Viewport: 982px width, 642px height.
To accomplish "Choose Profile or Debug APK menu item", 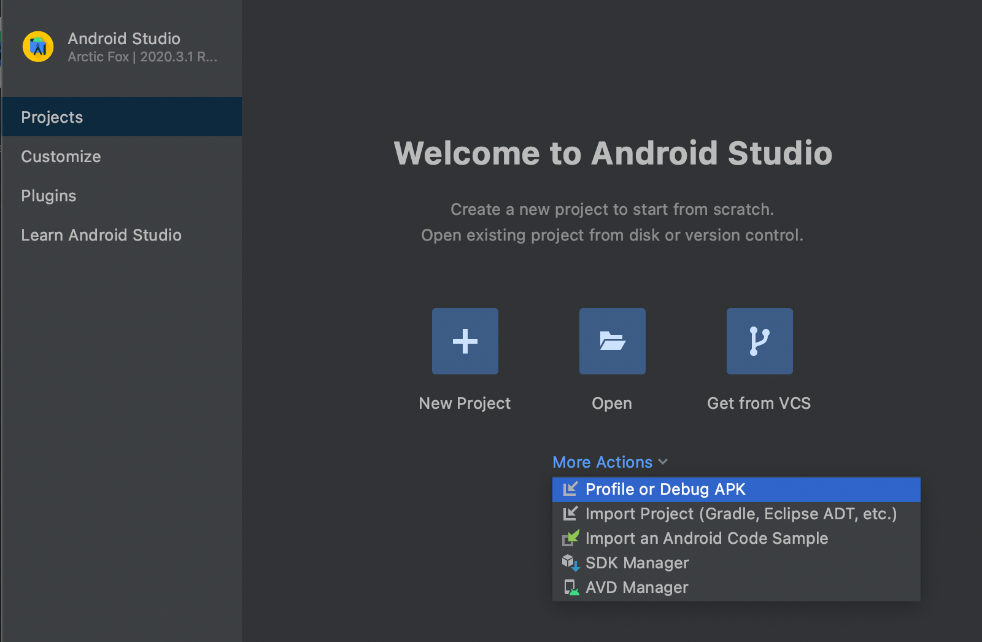I will pos(736,489).
